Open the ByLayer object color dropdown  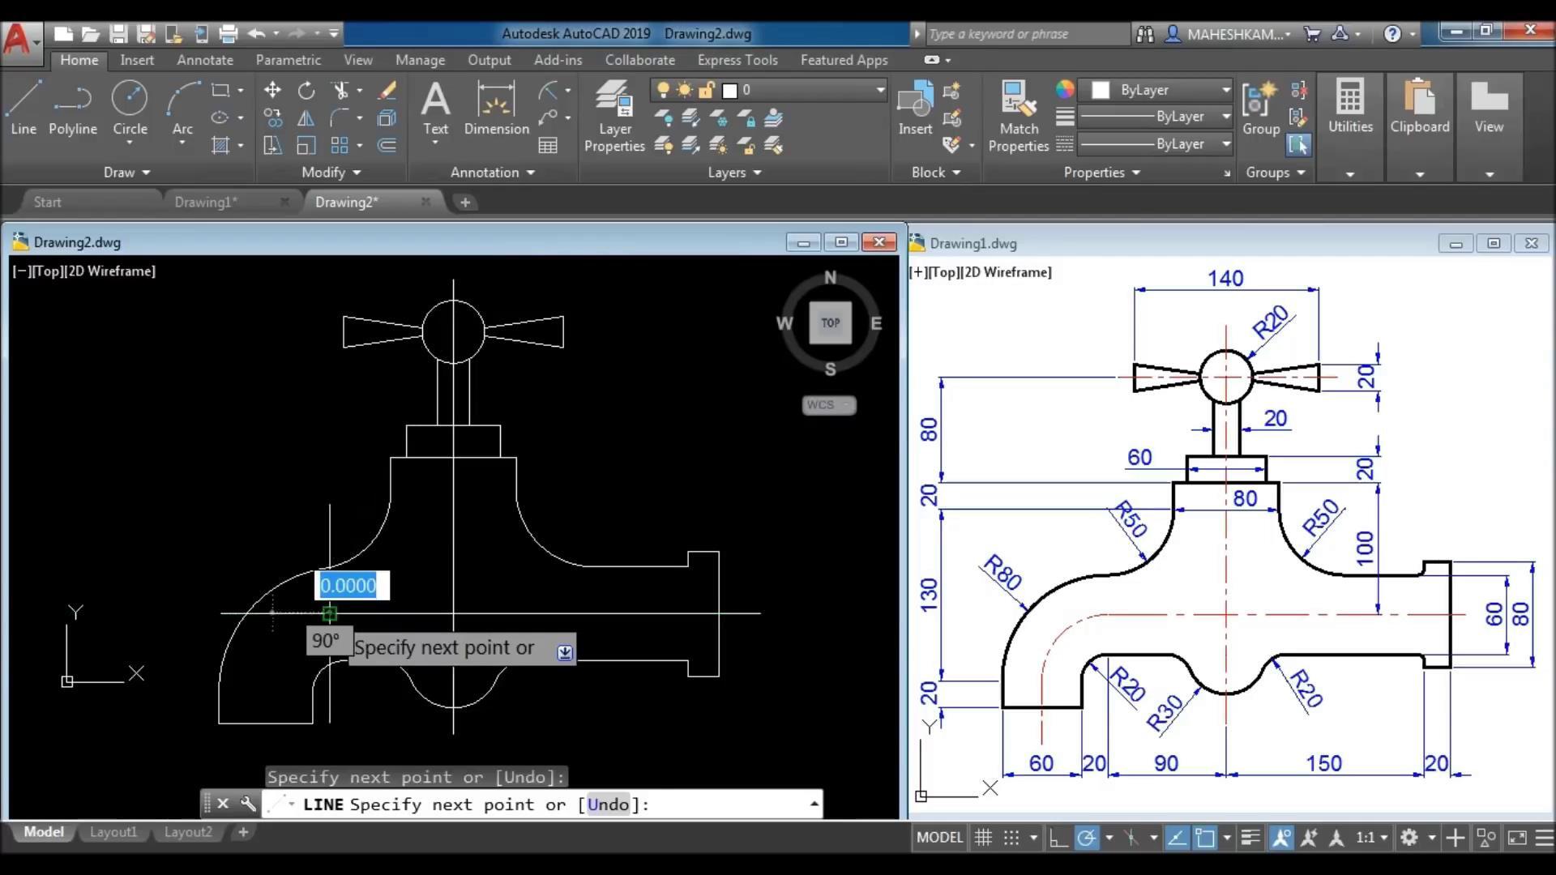click(x=1225, y=90)
